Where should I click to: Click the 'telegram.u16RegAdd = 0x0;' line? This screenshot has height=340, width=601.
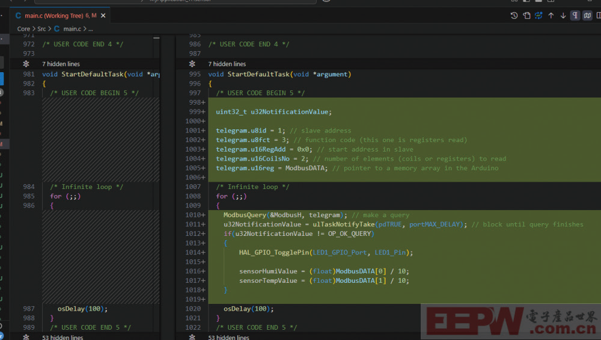coord(264,149)
